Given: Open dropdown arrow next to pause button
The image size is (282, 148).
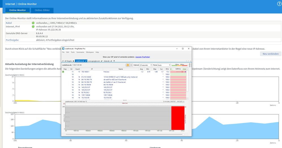Looking at the screenshot, I should click(x=131, y=65).
